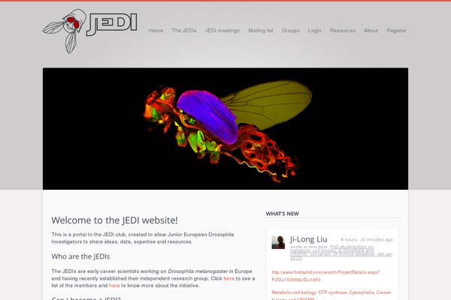Screen dimensions: 451x300
Task: Open Resources in the navigation bar
Action: pos(343,31)
